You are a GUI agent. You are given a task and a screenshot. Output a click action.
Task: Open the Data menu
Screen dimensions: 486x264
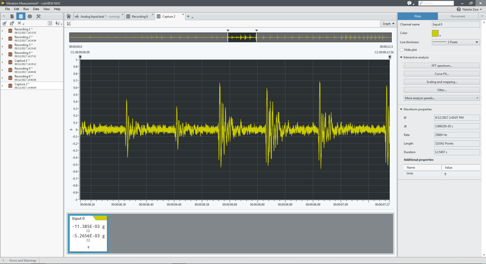pyautogui.click(x=36, y=9)
